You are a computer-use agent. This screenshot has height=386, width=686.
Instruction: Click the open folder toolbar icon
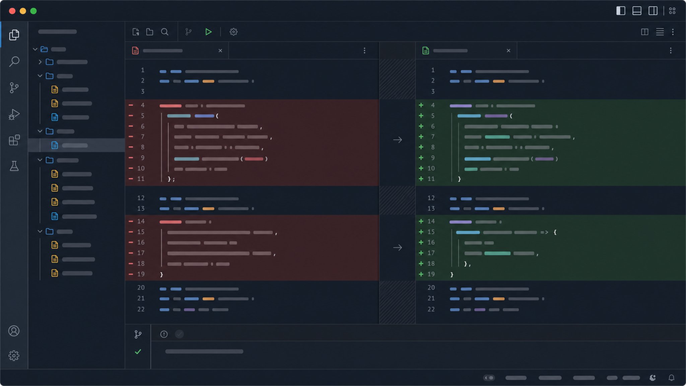coord(150,32)
